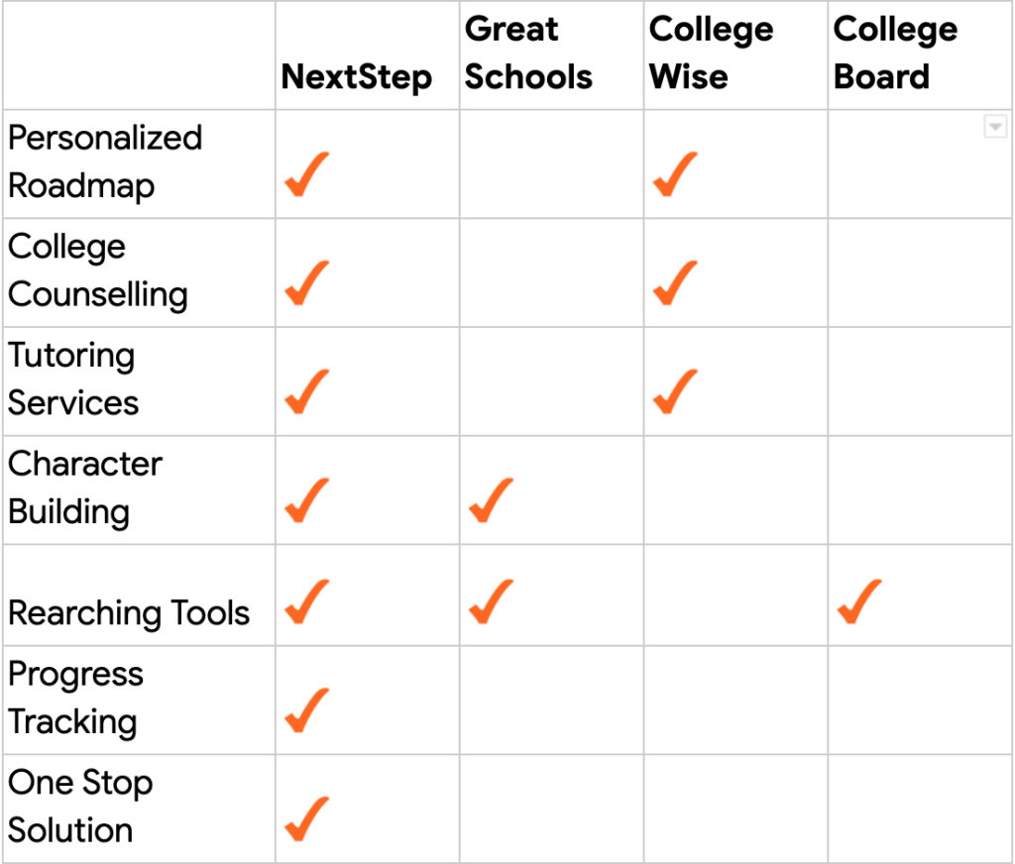Click the College Wise Tutoring Services checkmark
Image resolution: width=1015 pixels, height=864 pixels.
[675, 391]
